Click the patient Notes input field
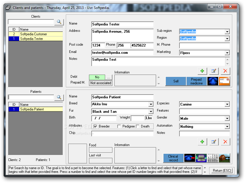Viewport: 245px width, 183px height. coord(205,134)
